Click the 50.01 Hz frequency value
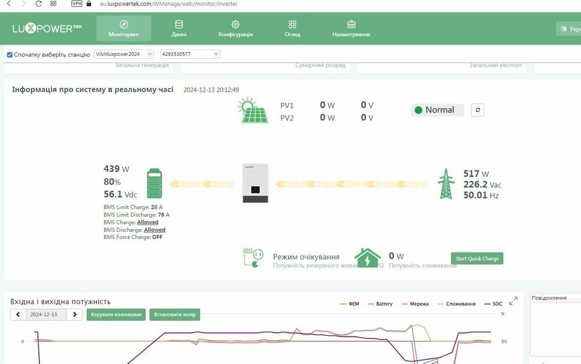This screenshot has height=364, width=581. point(481,195)
